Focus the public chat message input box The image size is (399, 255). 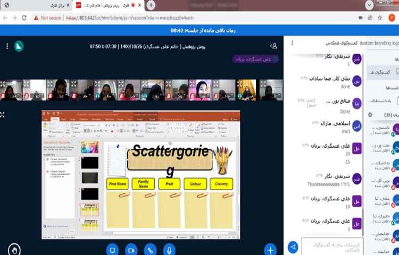coord(332,246)
